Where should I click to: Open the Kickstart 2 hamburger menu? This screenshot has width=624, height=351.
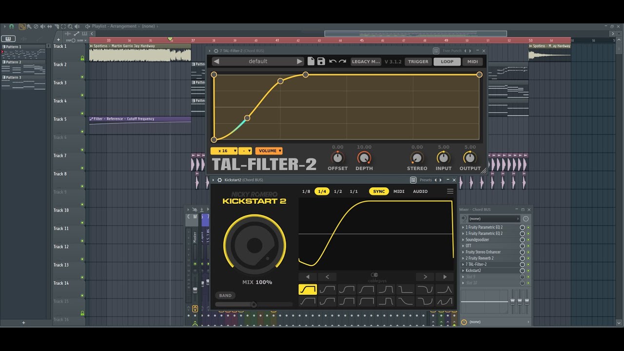tap(450, 192)
